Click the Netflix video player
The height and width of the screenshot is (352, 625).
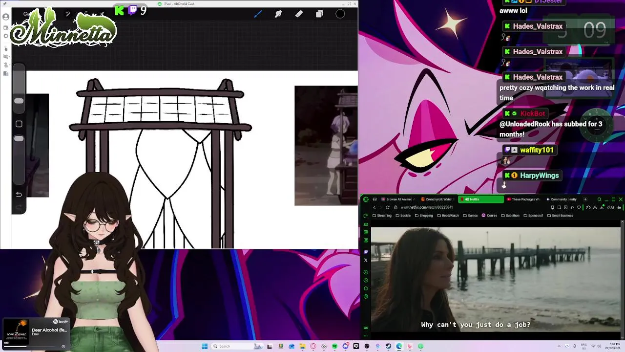[x=495, y=280]
